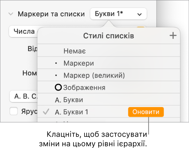Select the Зображення list style
The width and height of the screenshot is (189, 150).
(109, 87)
